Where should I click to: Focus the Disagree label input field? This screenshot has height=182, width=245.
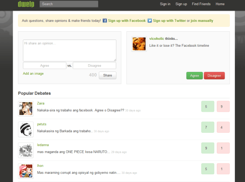point(94,65)
